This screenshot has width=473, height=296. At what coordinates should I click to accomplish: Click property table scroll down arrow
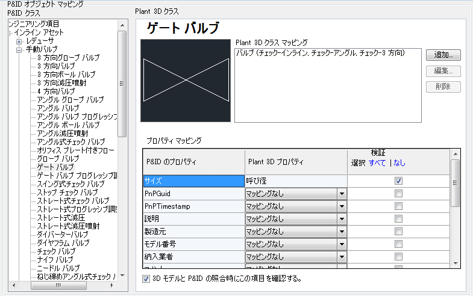tap(455, 263)
